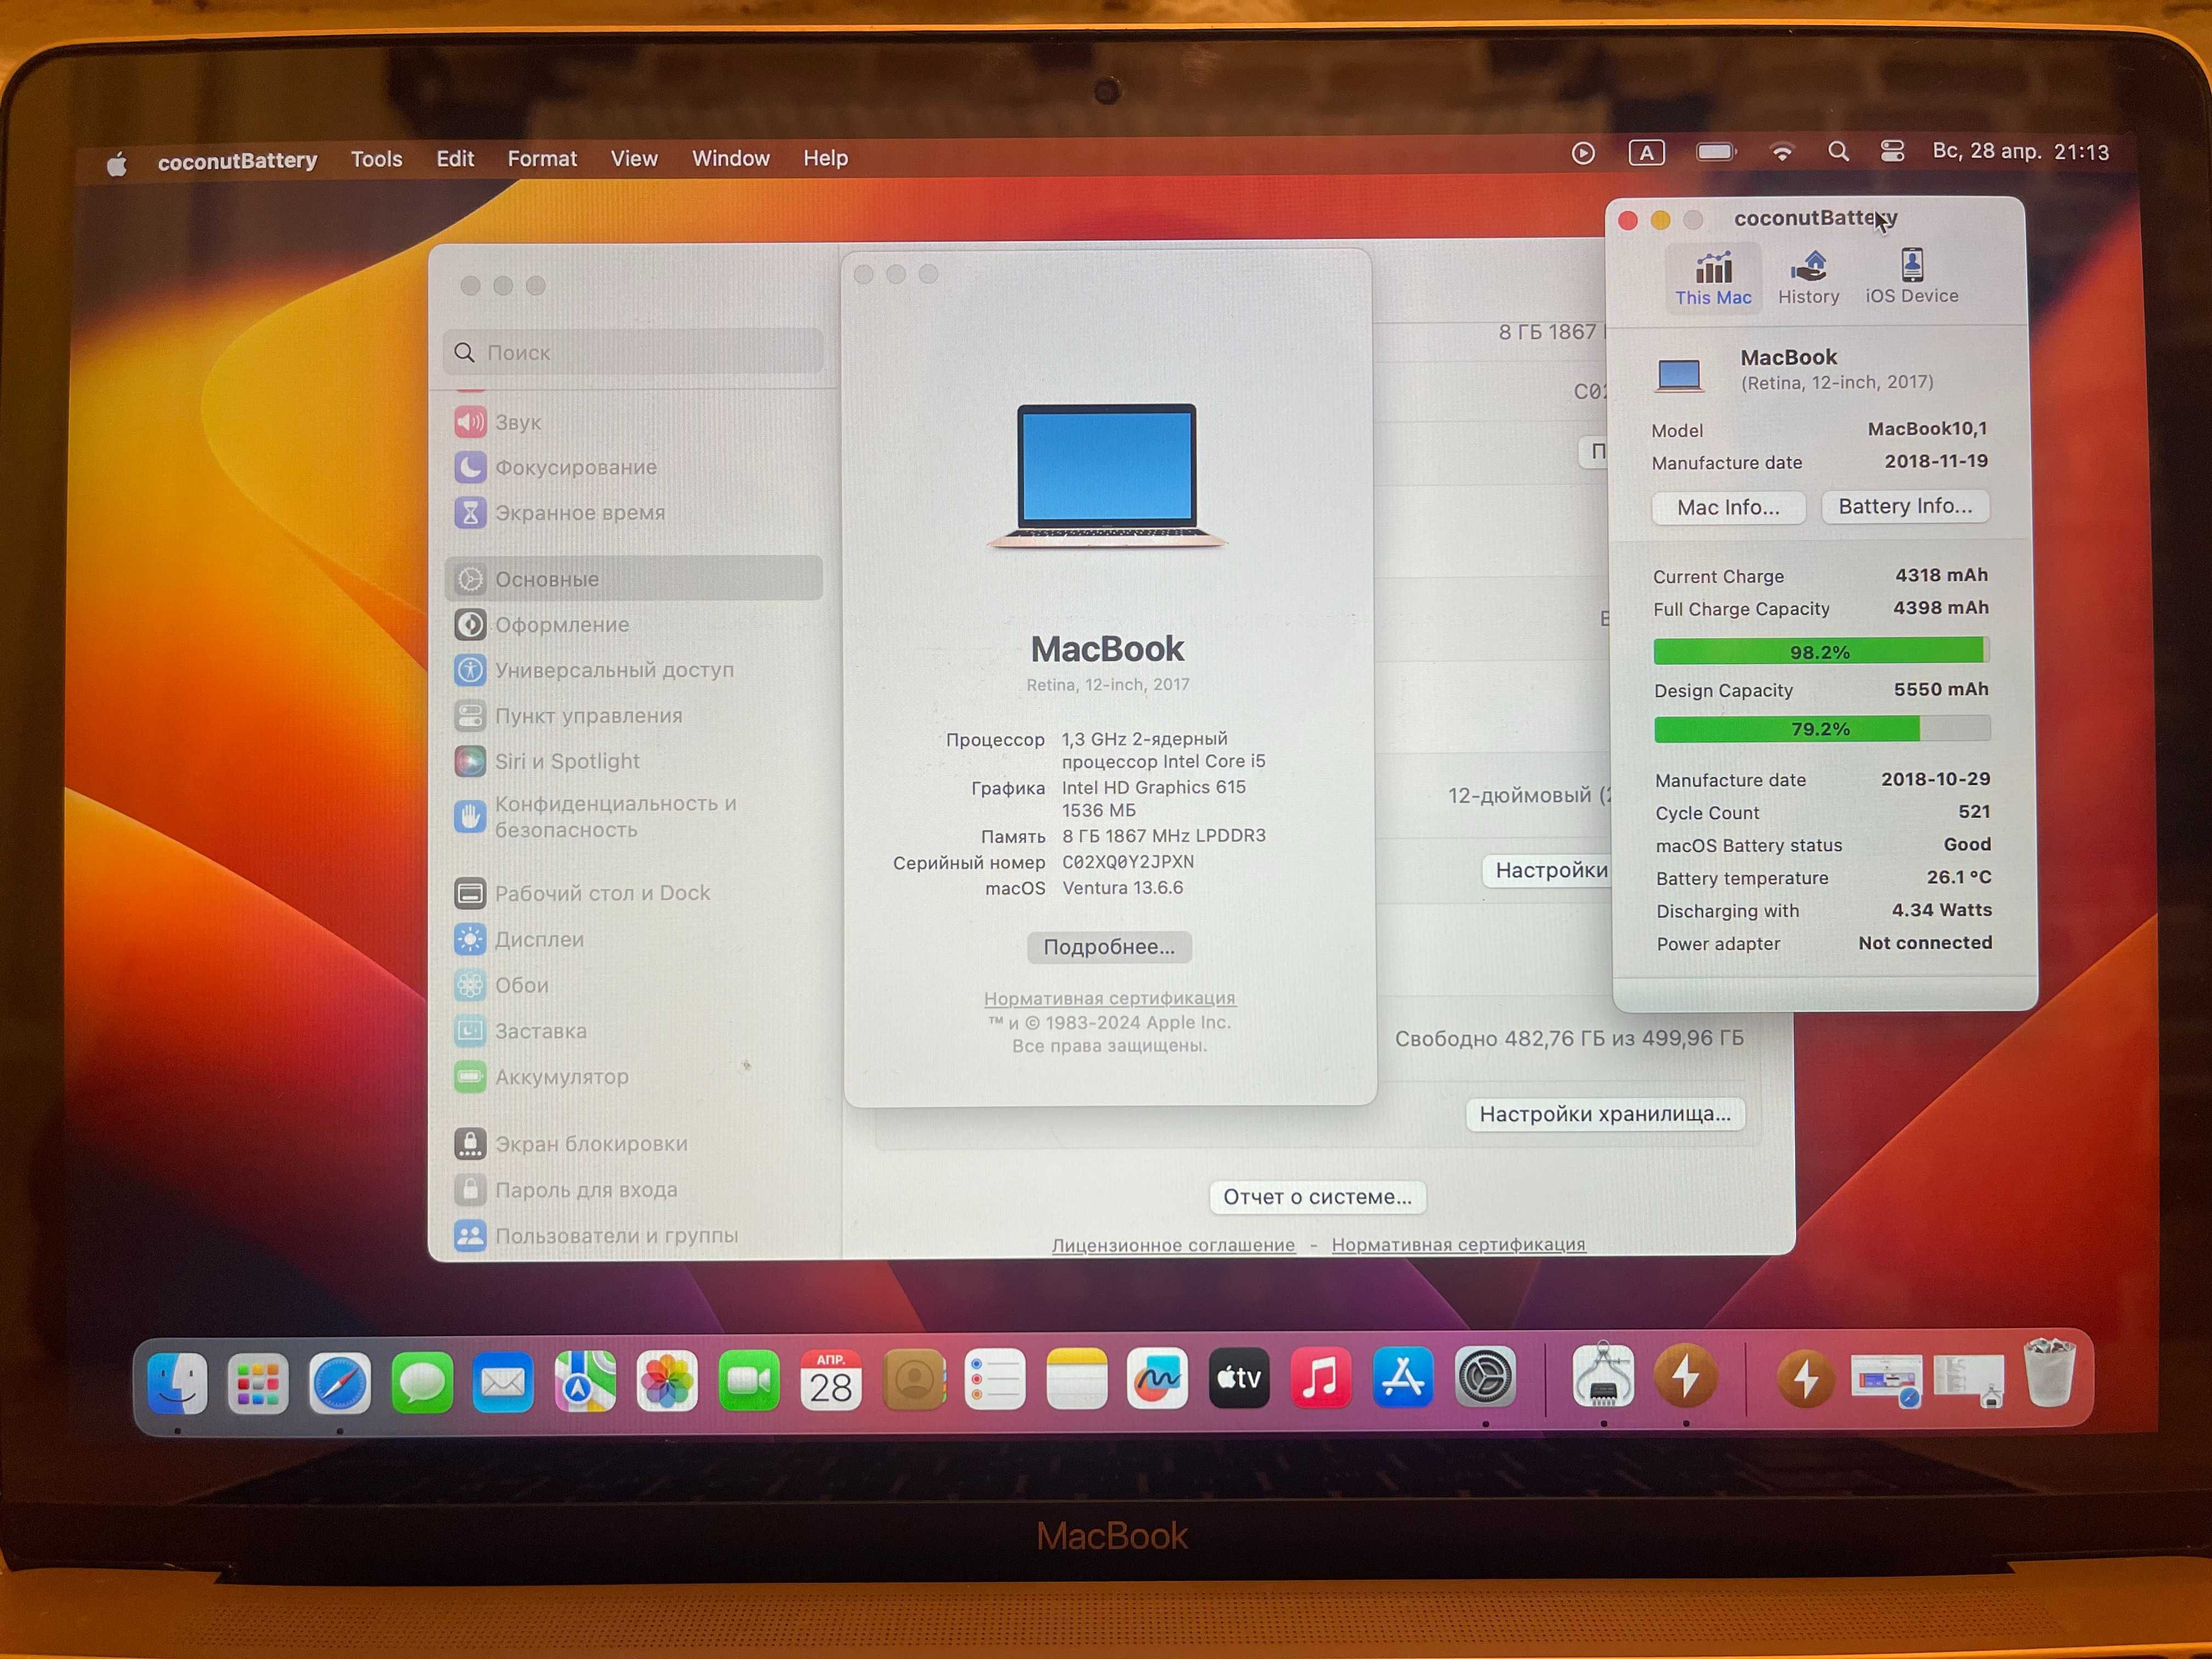Open Reminders from the Dock

995,1379
